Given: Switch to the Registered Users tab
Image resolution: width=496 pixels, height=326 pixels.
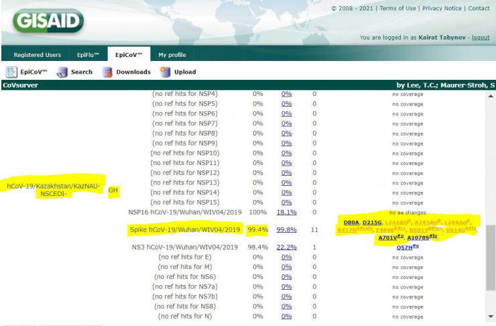Looking at the screenshot, I should (38, 55).
